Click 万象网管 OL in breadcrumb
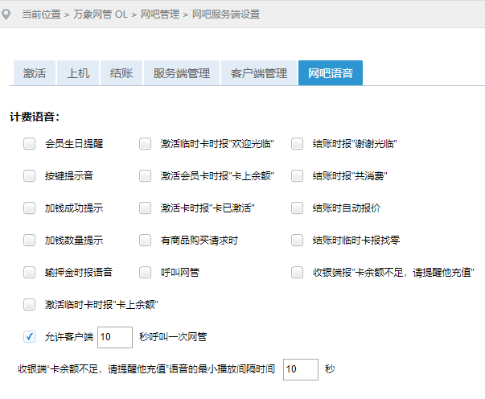 click(x=101, y=14)
